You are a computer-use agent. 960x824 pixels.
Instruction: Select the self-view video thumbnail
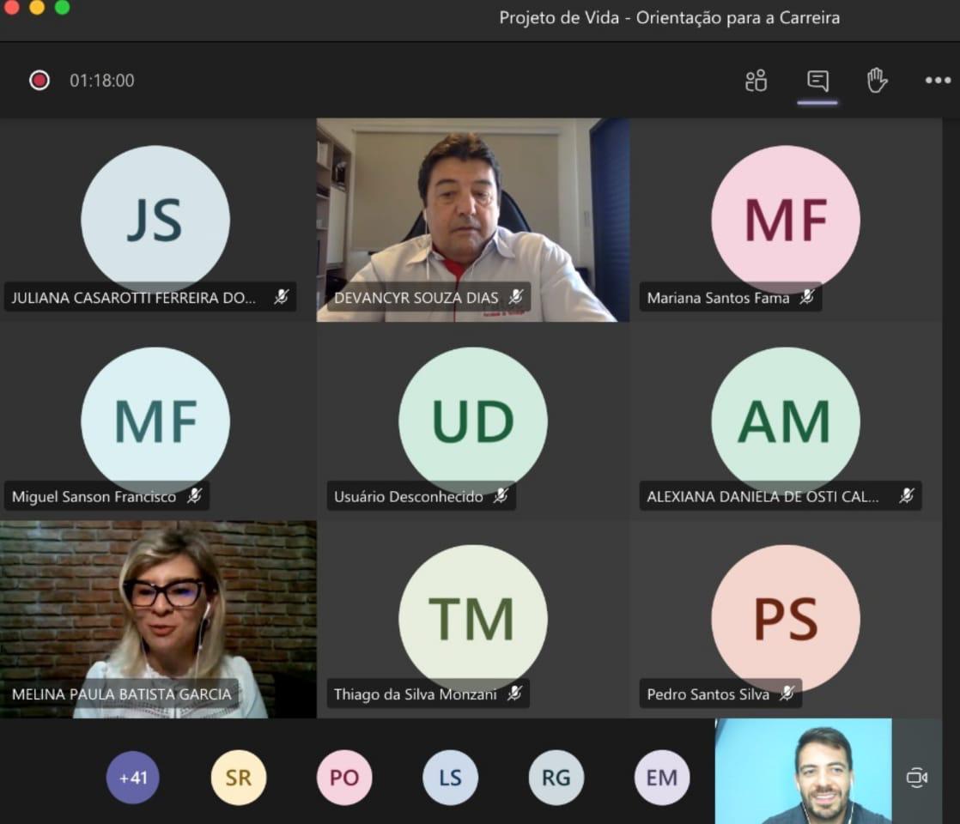[803, 771]
